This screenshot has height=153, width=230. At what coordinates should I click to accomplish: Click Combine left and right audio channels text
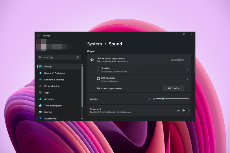111,112
